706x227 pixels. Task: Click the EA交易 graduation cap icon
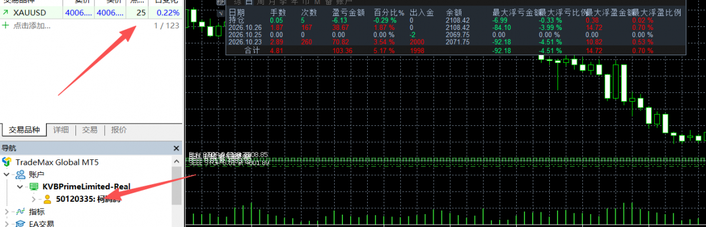(20, 223)
